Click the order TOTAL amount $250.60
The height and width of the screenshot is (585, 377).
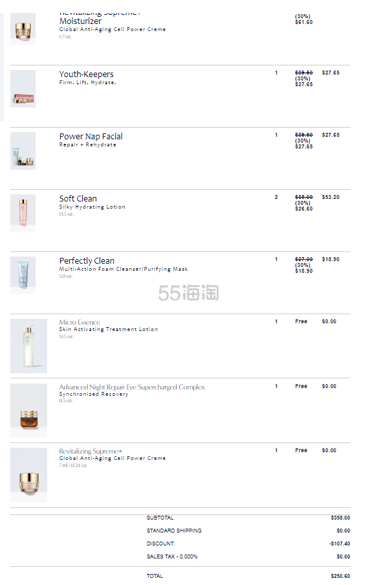point(340,576)
